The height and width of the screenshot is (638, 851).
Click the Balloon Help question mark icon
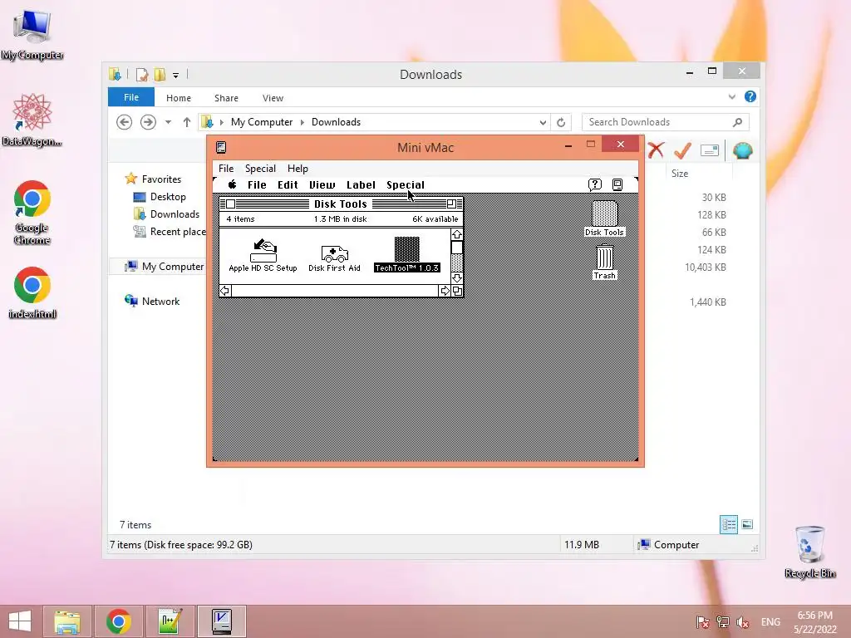click(595, 184)
